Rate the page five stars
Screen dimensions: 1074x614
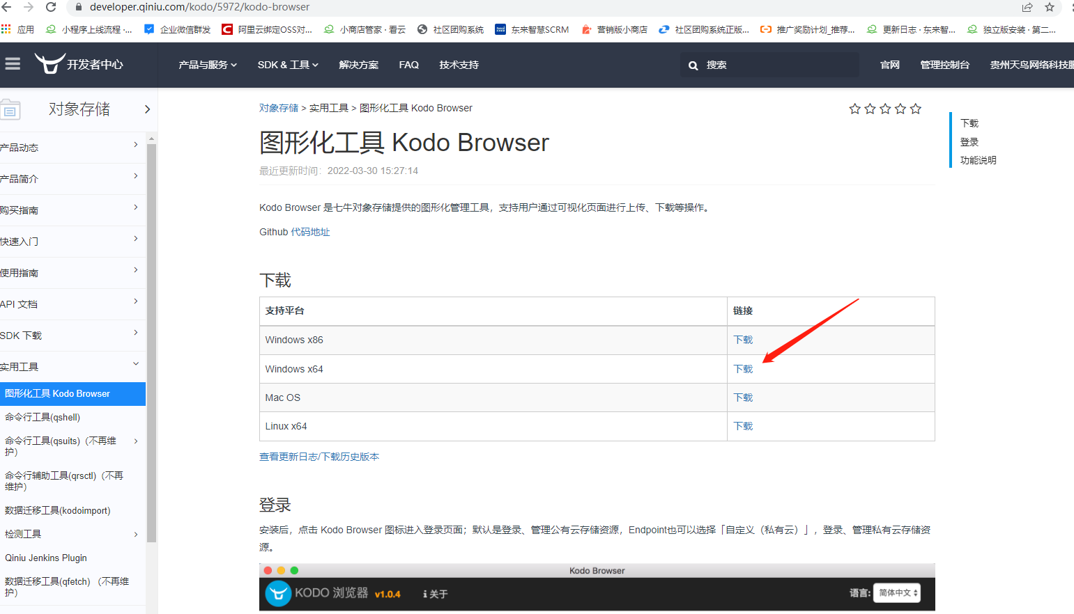click(x=916, y=109)
